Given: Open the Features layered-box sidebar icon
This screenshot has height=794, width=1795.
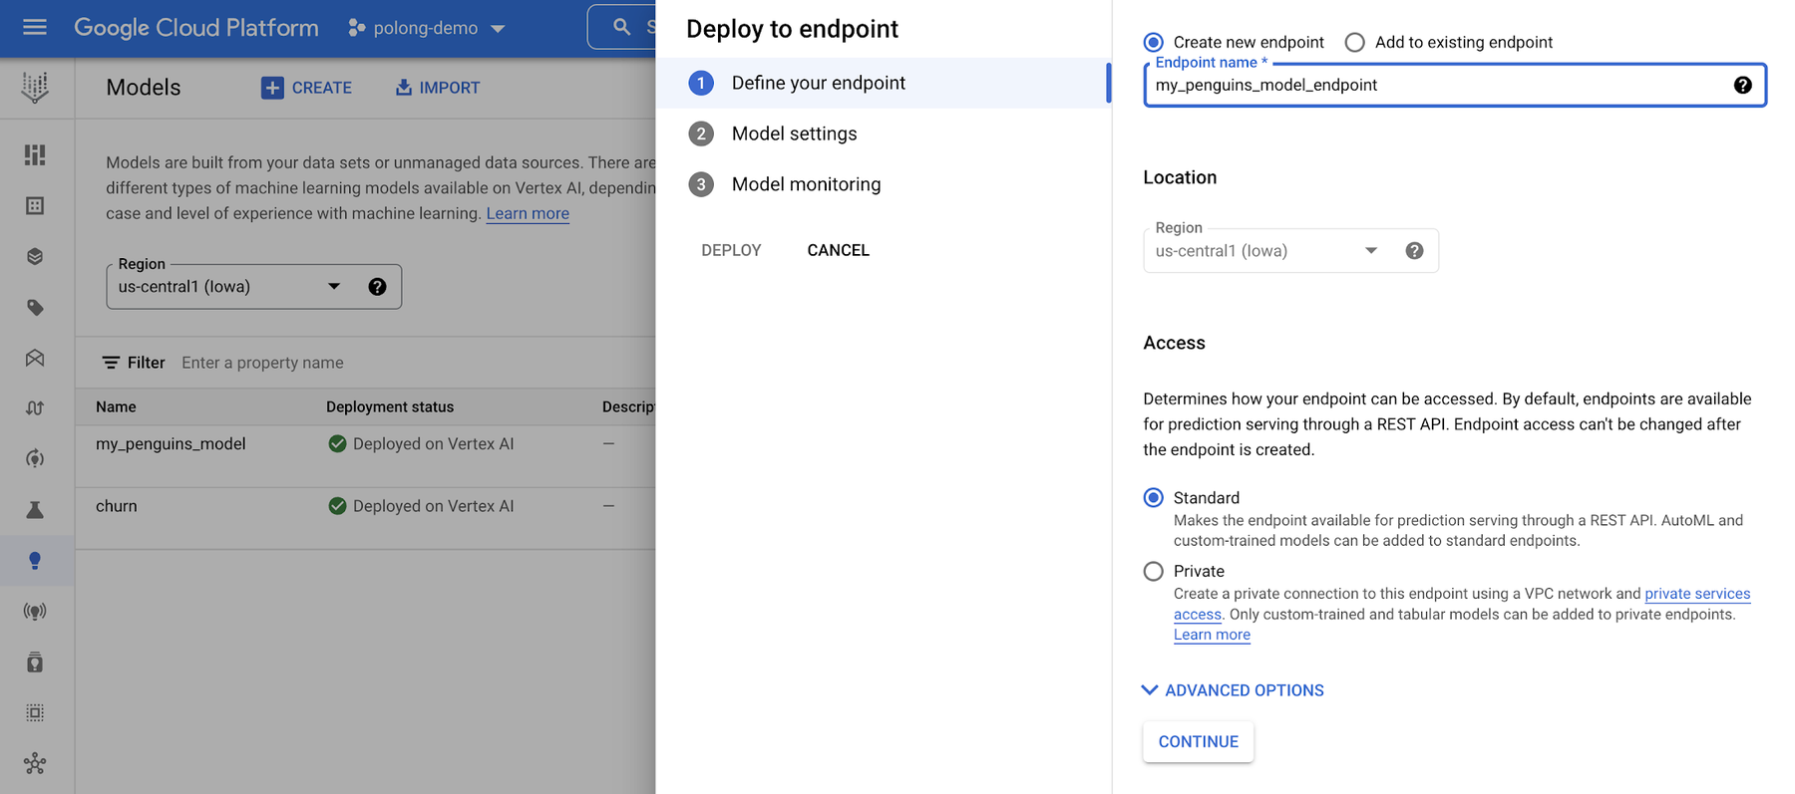Looking at the screenshot, I should point(35,257).
